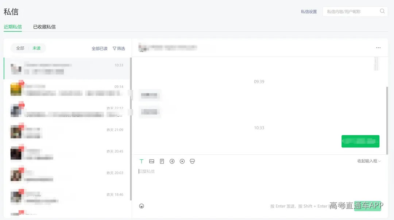The image size is (394, 220).
Task: Switch filter to 未读 messages
Action: coord(36,48)
